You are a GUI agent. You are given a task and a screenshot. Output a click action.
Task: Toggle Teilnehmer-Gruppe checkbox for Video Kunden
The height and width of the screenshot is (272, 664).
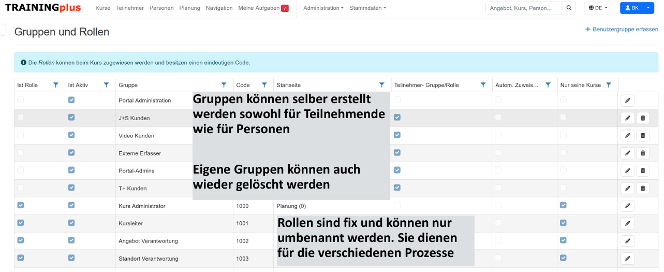[397, 135]
